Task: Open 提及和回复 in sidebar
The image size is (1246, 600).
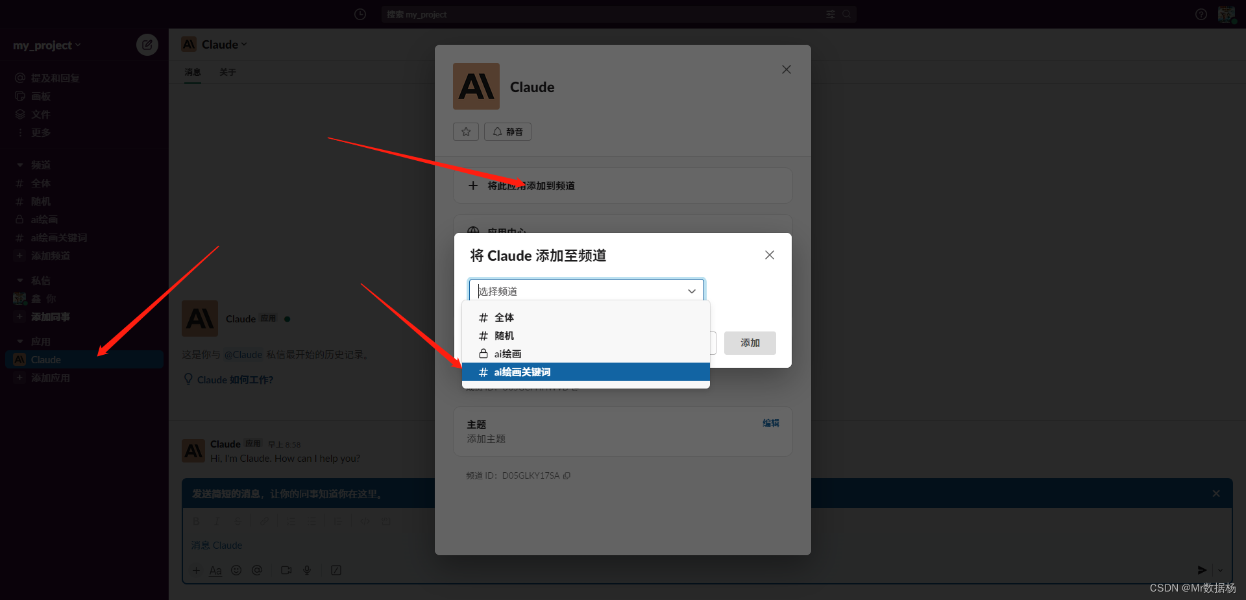Action: [x=83, y=78]
